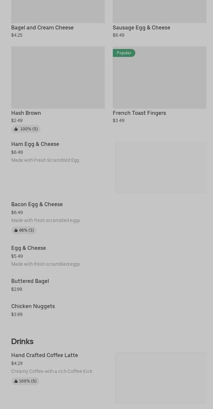Choose the French Toast Fingers item title
This screenshot has height=409, width=213.
click(139, 113)
